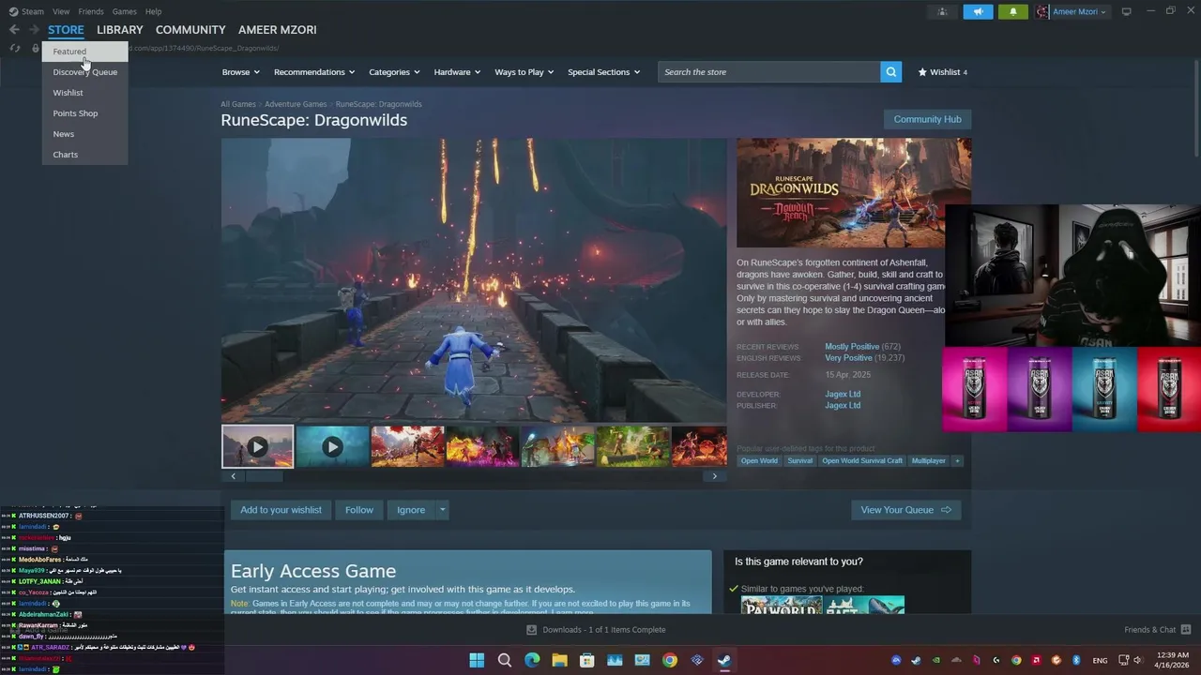
Task: Switch to Big Picture mode monitor icon
Action: pos(1127,11)
